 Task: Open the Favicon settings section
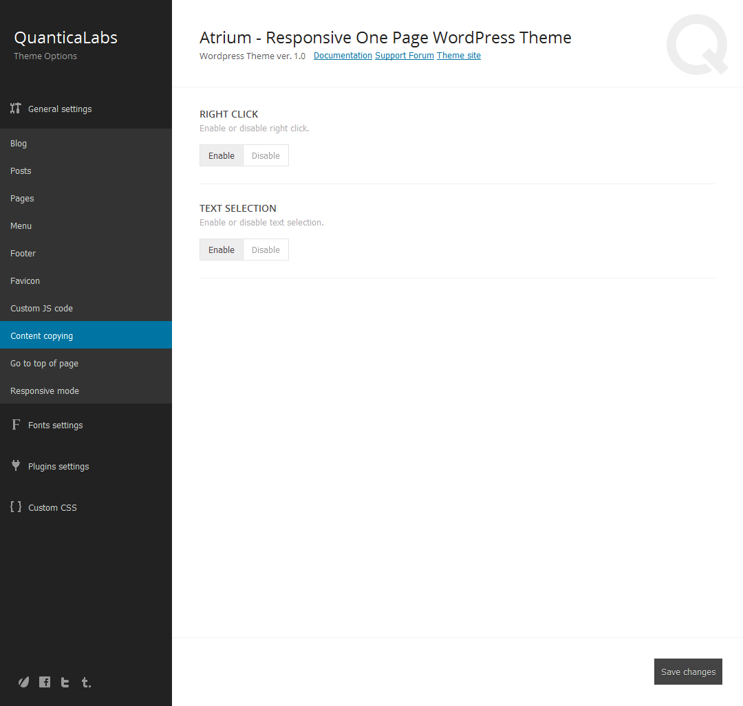pyautogui.click(x=86, y=280)
